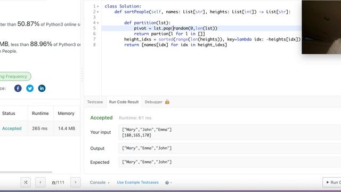Collapse the partition function fold arrow on line 4
This screenshot has width=341, height=192.
coord(98,23)
